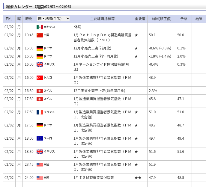Image resolution: width=209 pixels, height=187 pixels.
Task: Click the 日付 column header
Action: 9,19
